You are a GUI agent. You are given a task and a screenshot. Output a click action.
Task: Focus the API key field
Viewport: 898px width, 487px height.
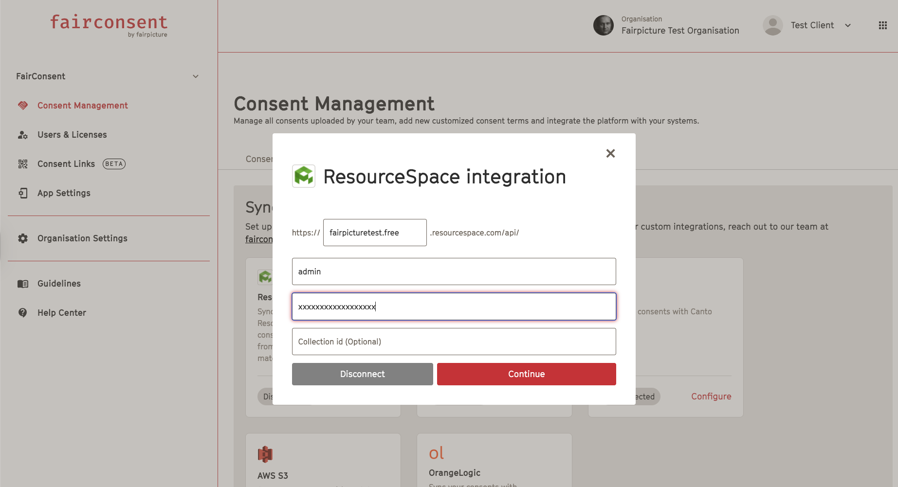pos(454,307)
